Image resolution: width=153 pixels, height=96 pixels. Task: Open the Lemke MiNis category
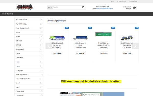click(x=29, y=91)
